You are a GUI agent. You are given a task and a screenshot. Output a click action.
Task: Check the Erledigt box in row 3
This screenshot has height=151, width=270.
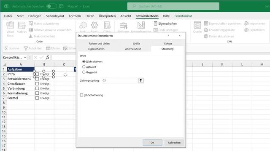coord(37,79)
